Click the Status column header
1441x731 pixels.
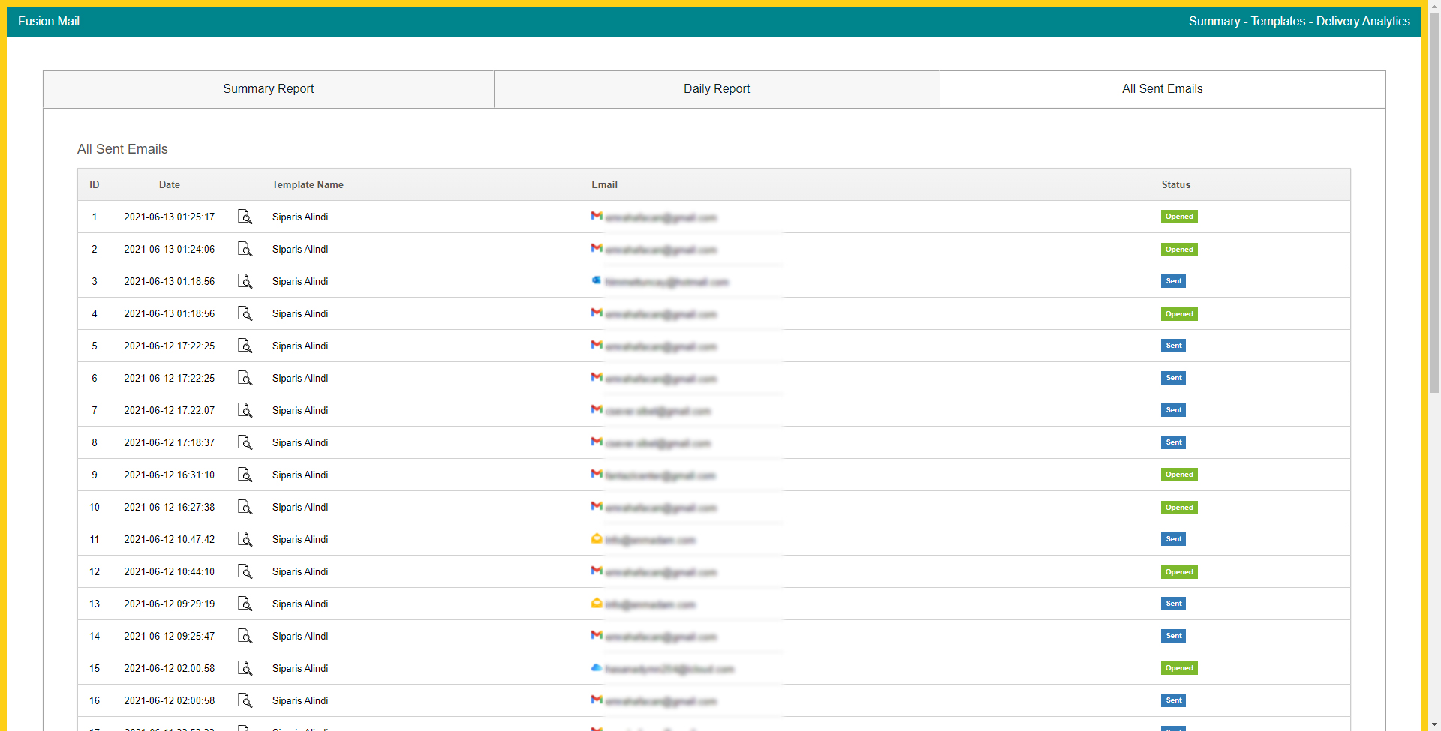coord(1176,184)
